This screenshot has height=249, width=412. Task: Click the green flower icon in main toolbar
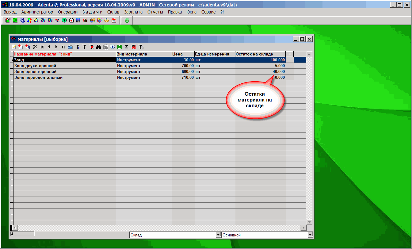point(127,21)
